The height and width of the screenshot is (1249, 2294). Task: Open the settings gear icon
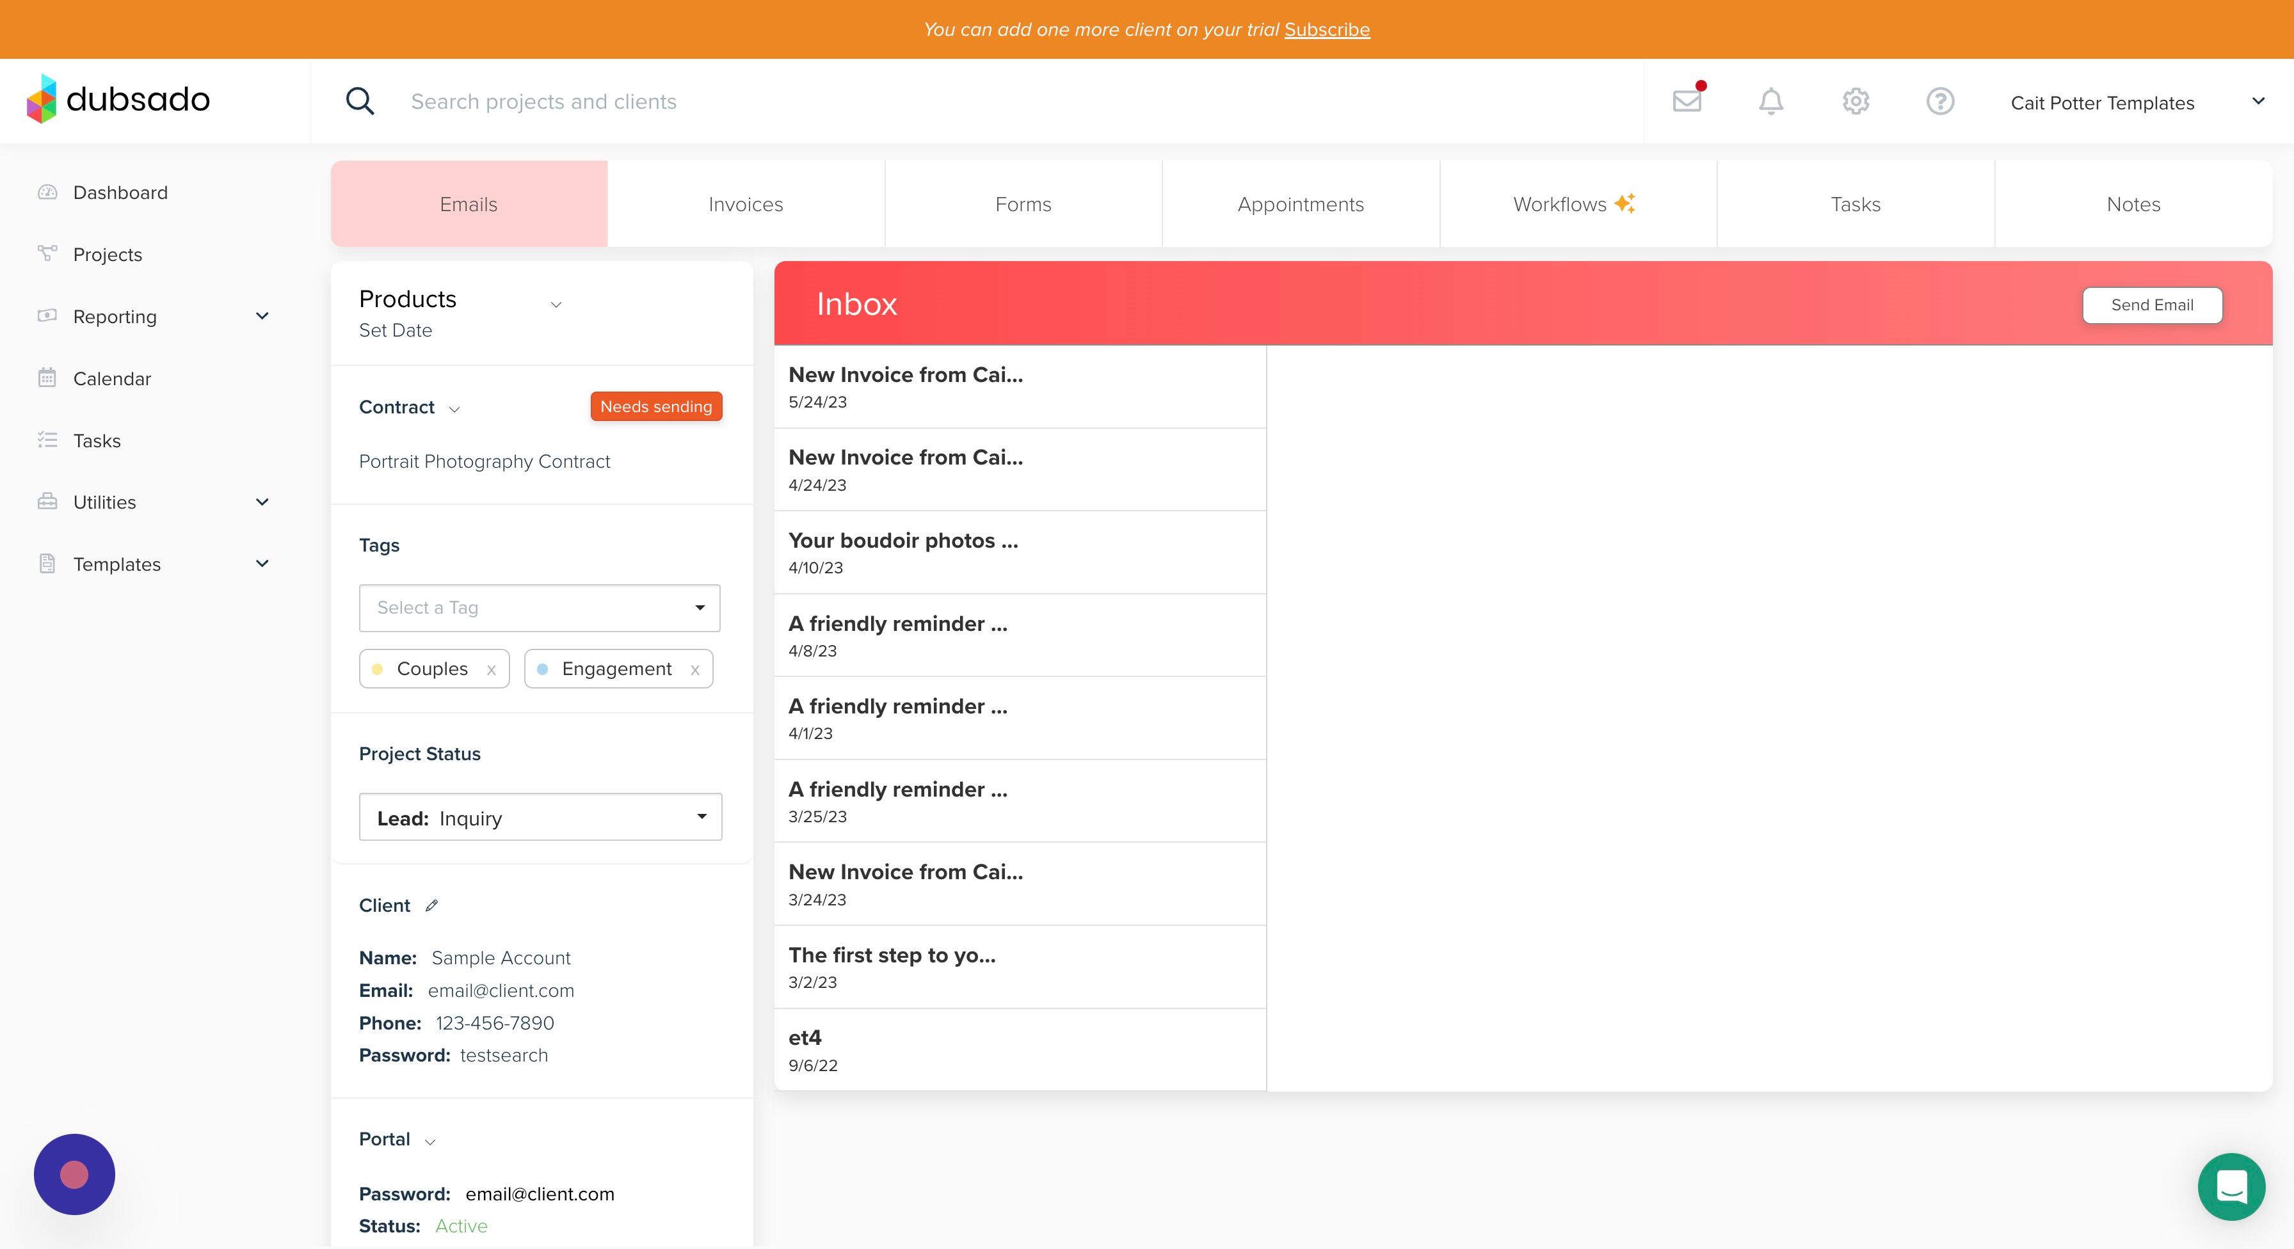[x=1855, y=100]
